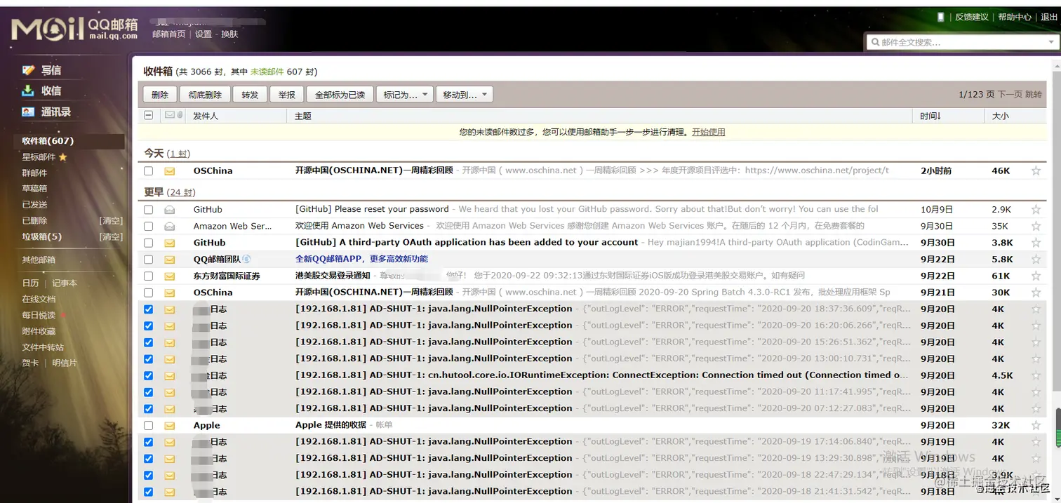
Task: Click the receive mail download icon
Action: (28, 90)
